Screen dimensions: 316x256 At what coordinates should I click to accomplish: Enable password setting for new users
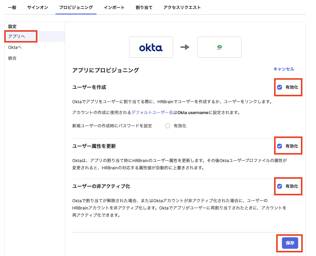pyautogui.click(x=168, y=126)
